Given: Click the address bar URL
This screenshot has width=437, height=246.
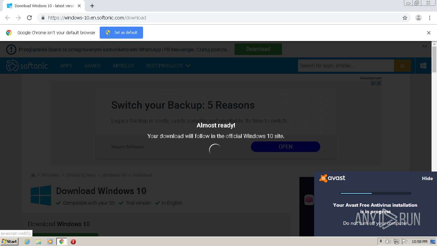Looking at the screenshot, I should tap(97, 18).
